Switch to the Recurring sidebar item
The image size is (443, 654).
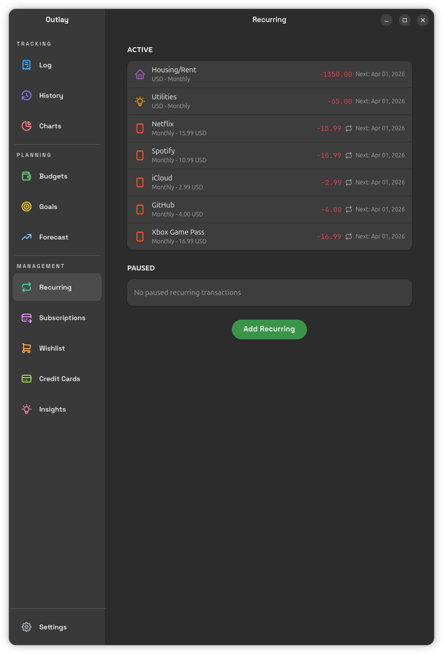pos(57,287)
